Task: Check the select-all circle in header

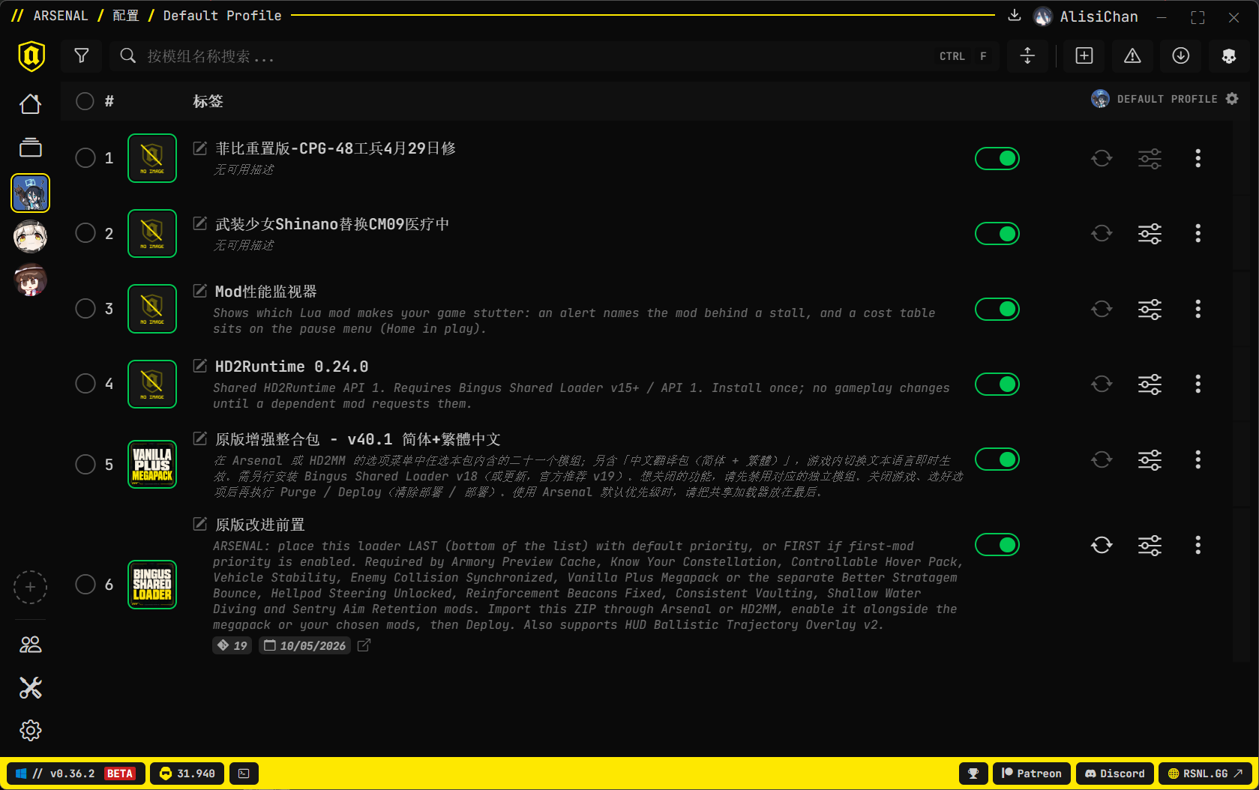Action: pyautogui.click(x=85, y=101)
